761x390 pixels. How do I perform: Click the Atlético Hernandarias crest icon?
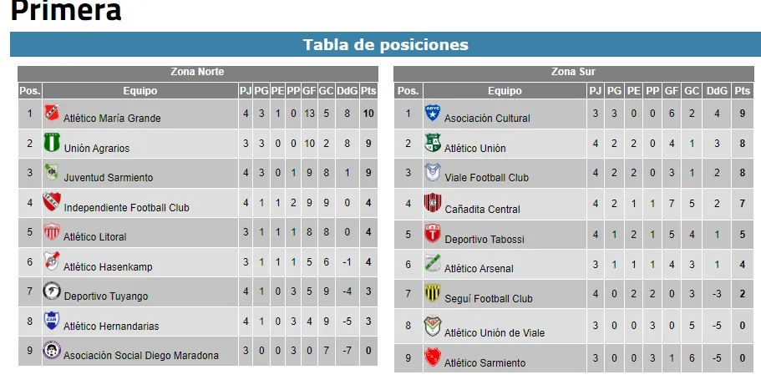(x=52, y=322)
